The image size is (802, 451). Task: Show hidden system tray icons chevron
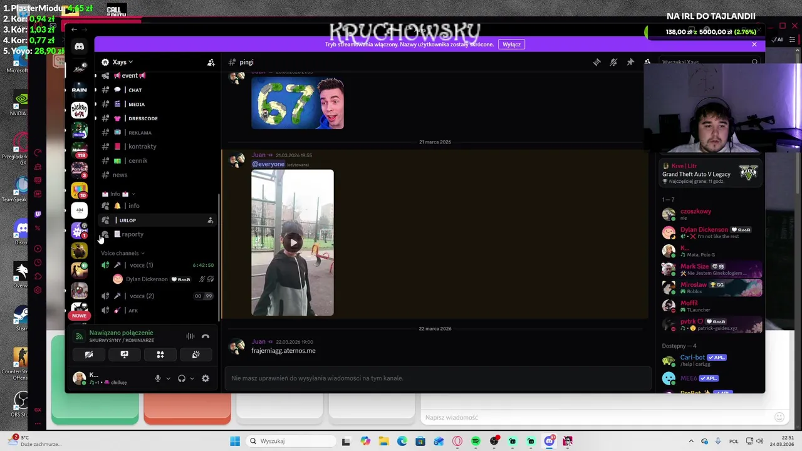(x=691, y=441)
